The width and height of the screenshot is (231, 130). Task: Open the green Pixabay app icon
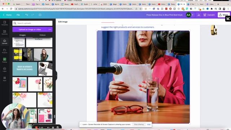click(5, 60)
